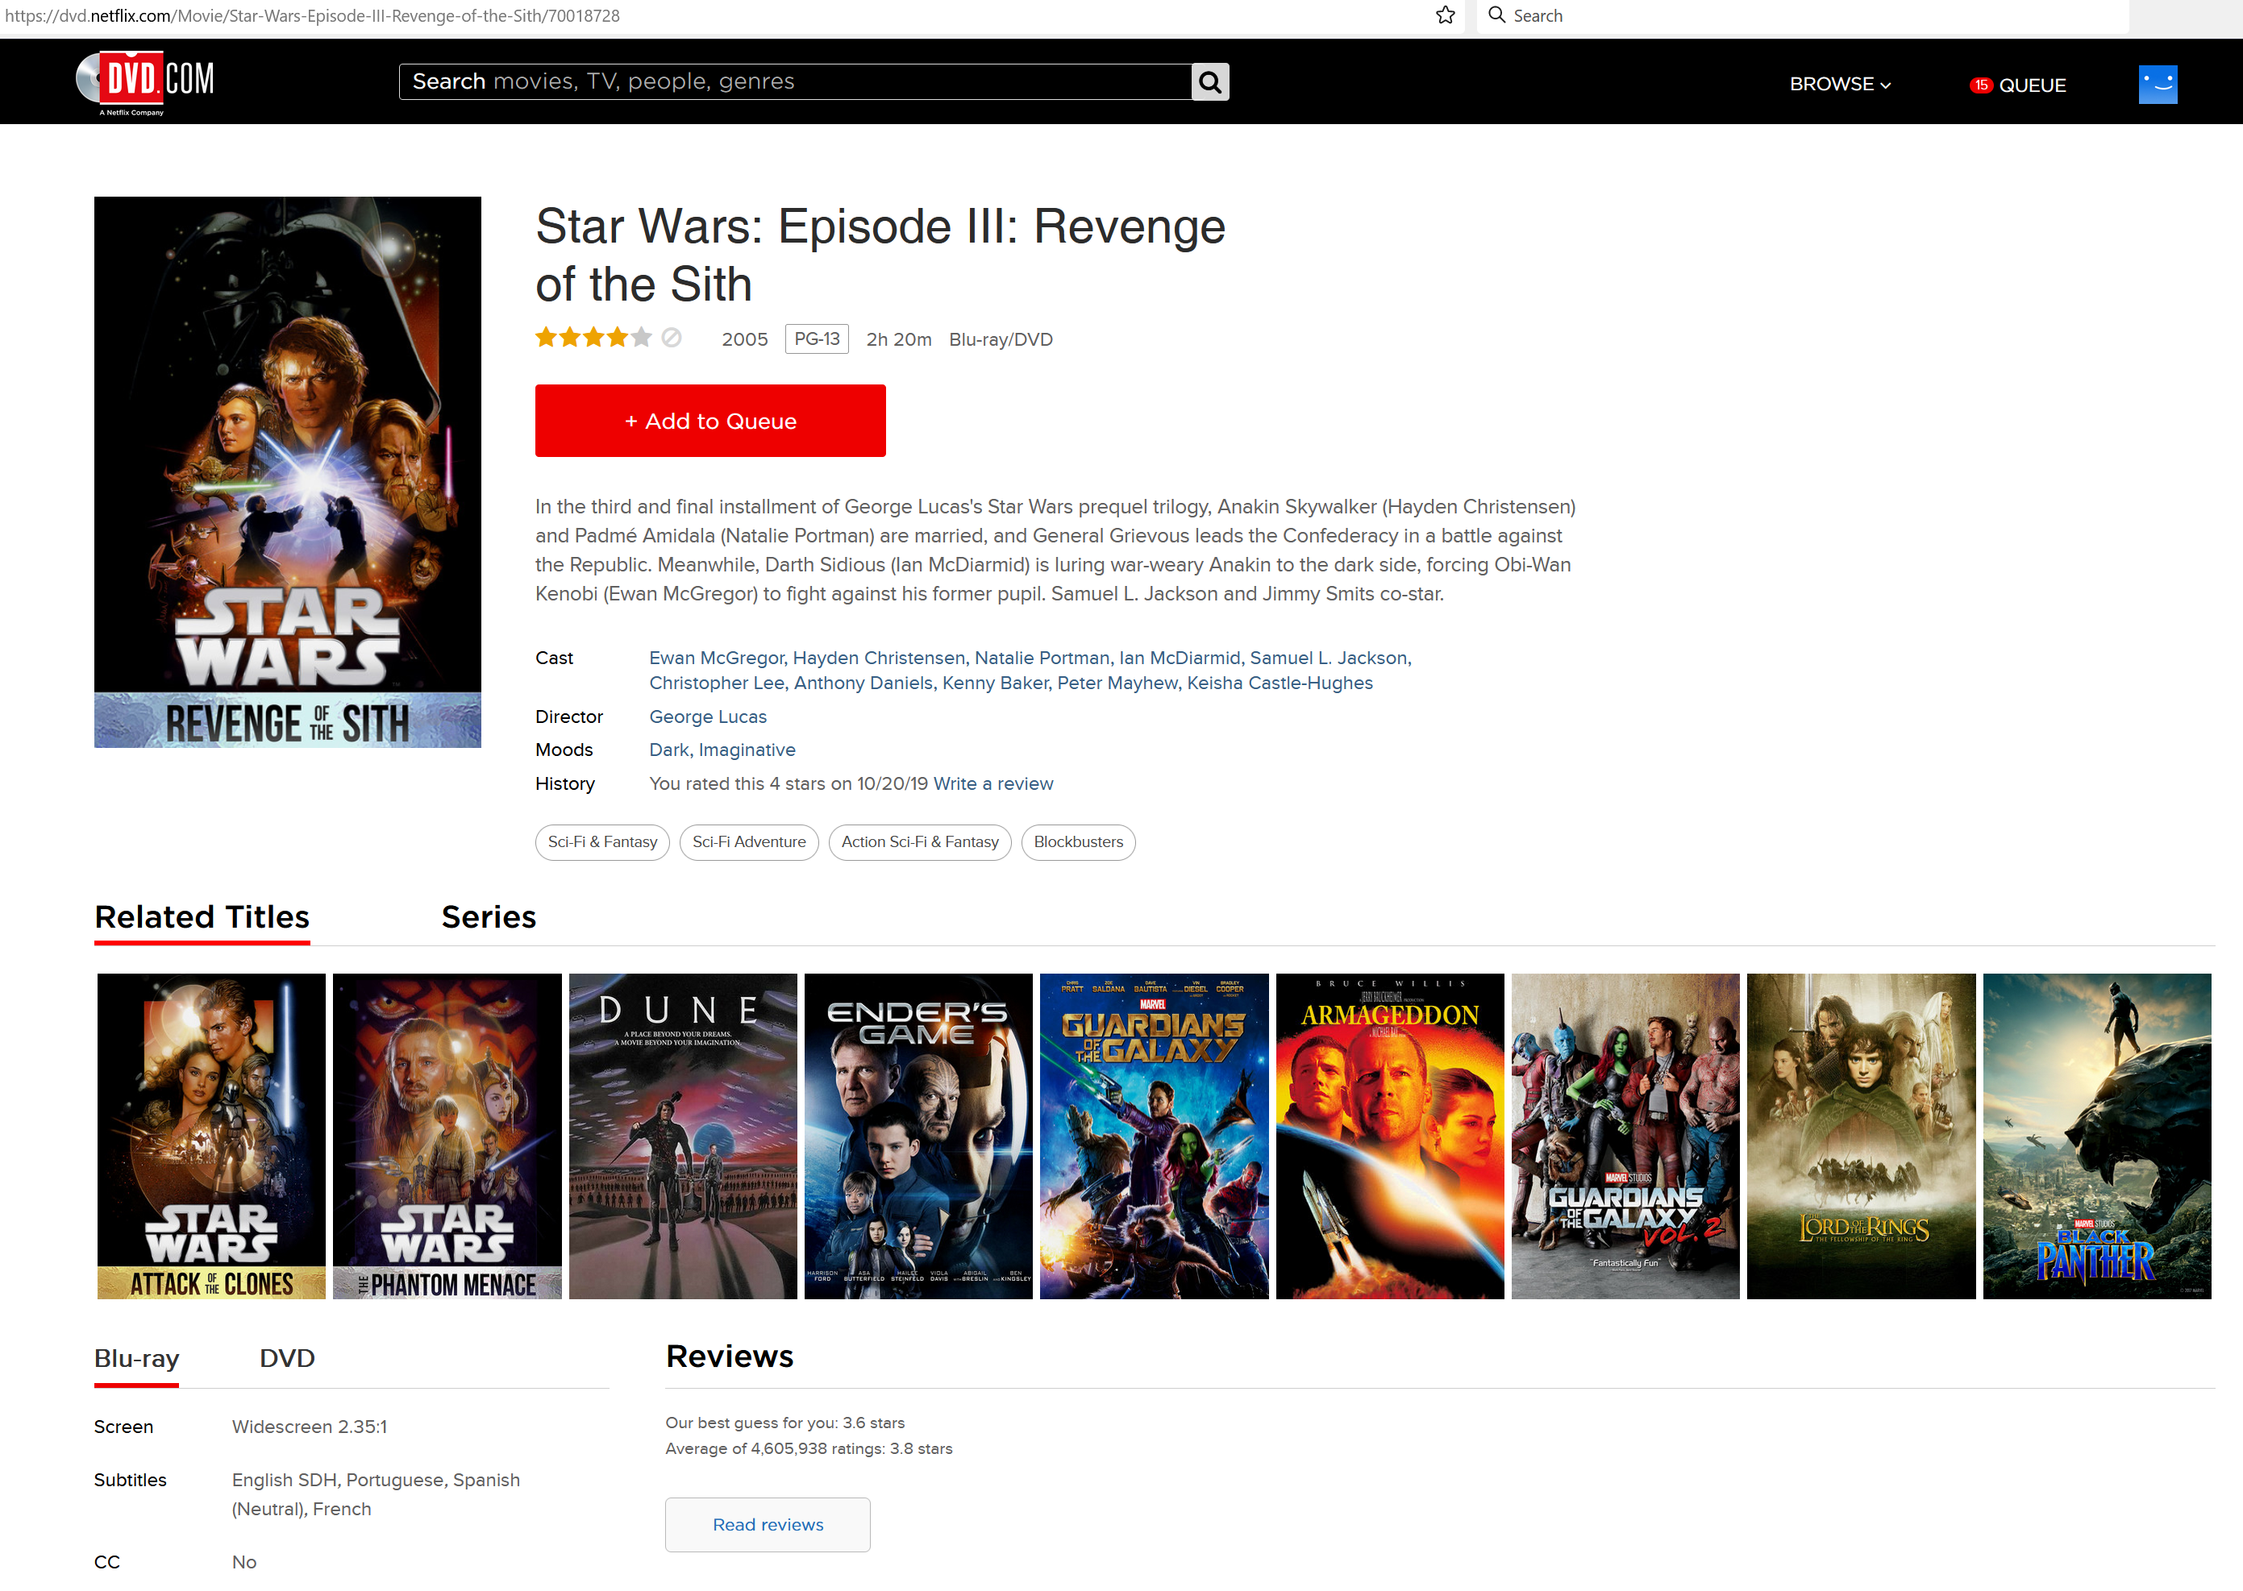The image size is (2243, 1591).
Task: Open the Armageddon poster
Action: (x=1389, y=1136)
